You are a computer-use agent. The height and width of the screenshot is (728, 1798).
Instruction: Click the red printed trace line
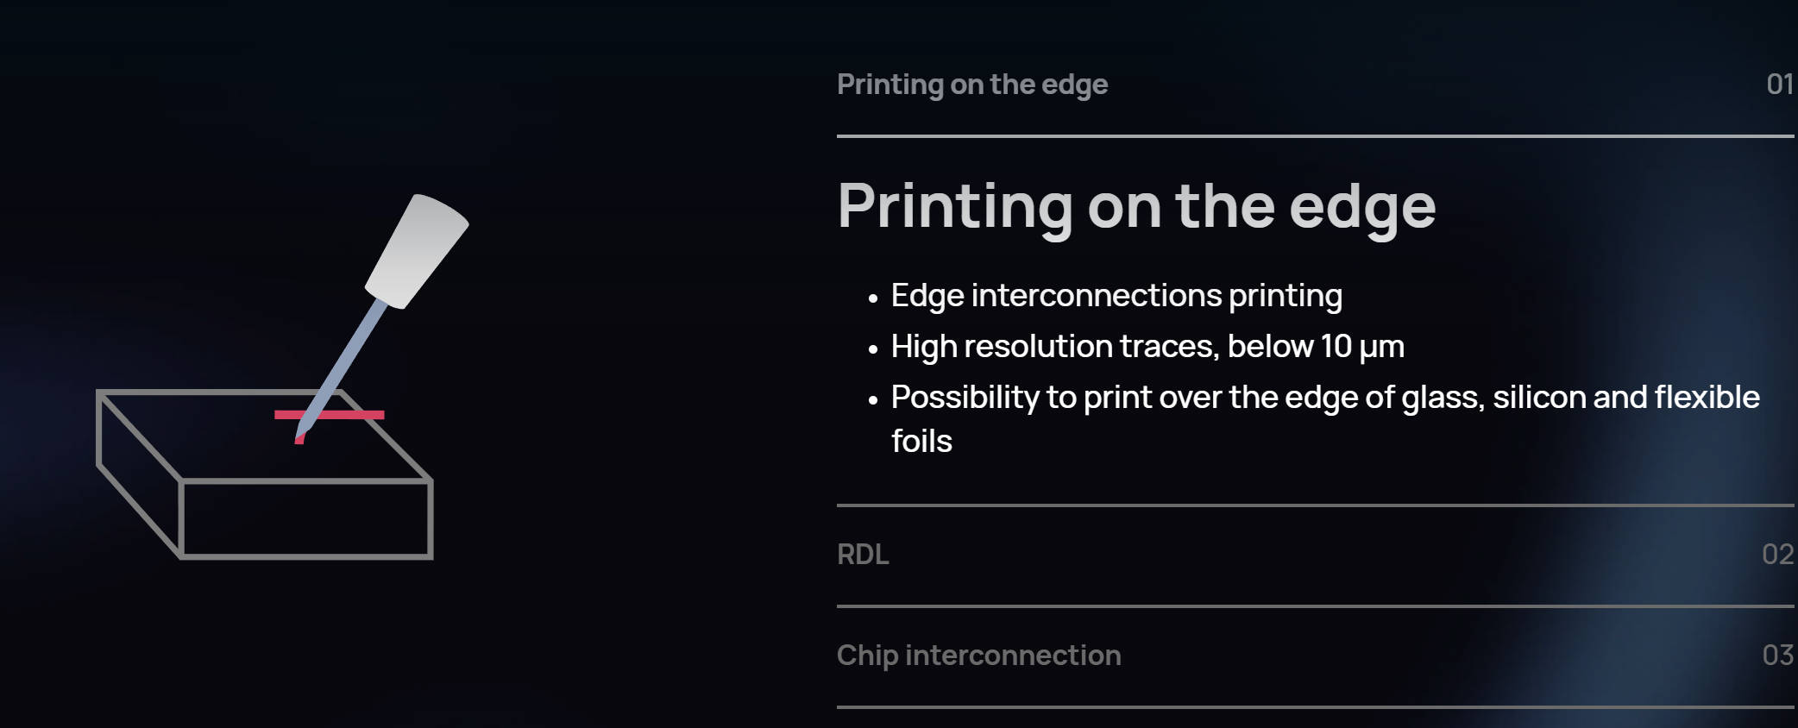pos(362,415)
